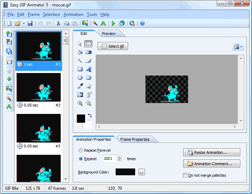Click the Open folder toolbar icon
Screen dimensions: 252x194
pos(18,23)
